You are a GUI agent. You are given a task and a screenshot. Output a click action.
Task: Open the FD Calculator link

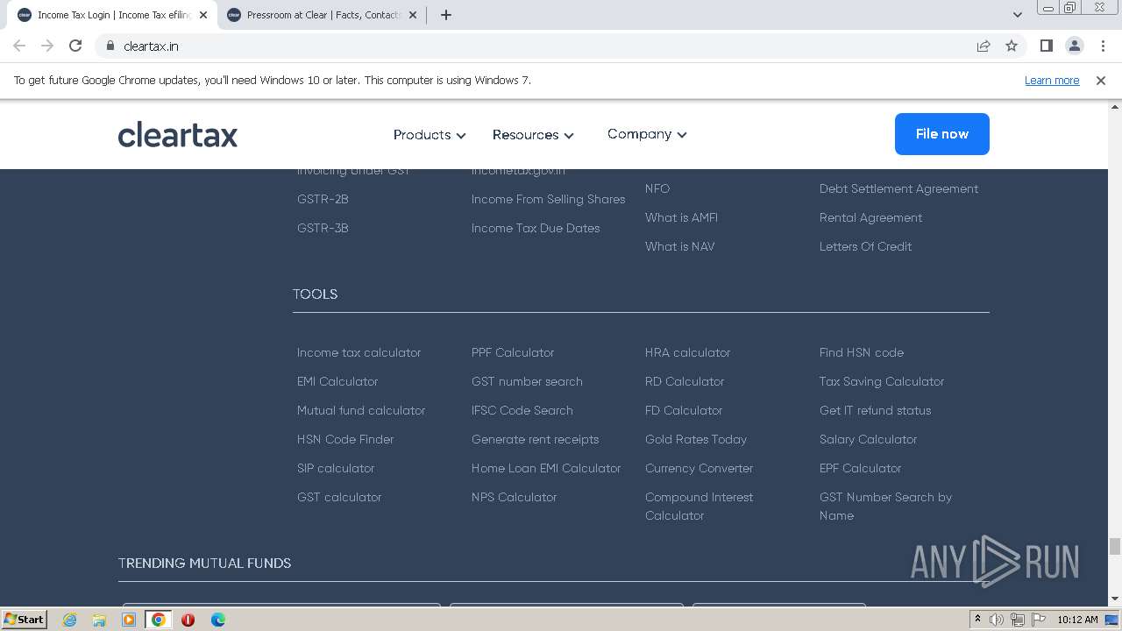(x=684, y=410)
